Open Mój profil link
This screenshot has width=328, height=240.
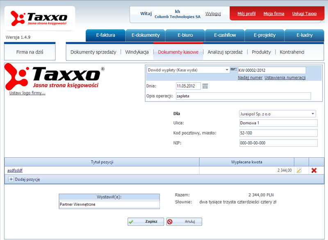[246, 13]
